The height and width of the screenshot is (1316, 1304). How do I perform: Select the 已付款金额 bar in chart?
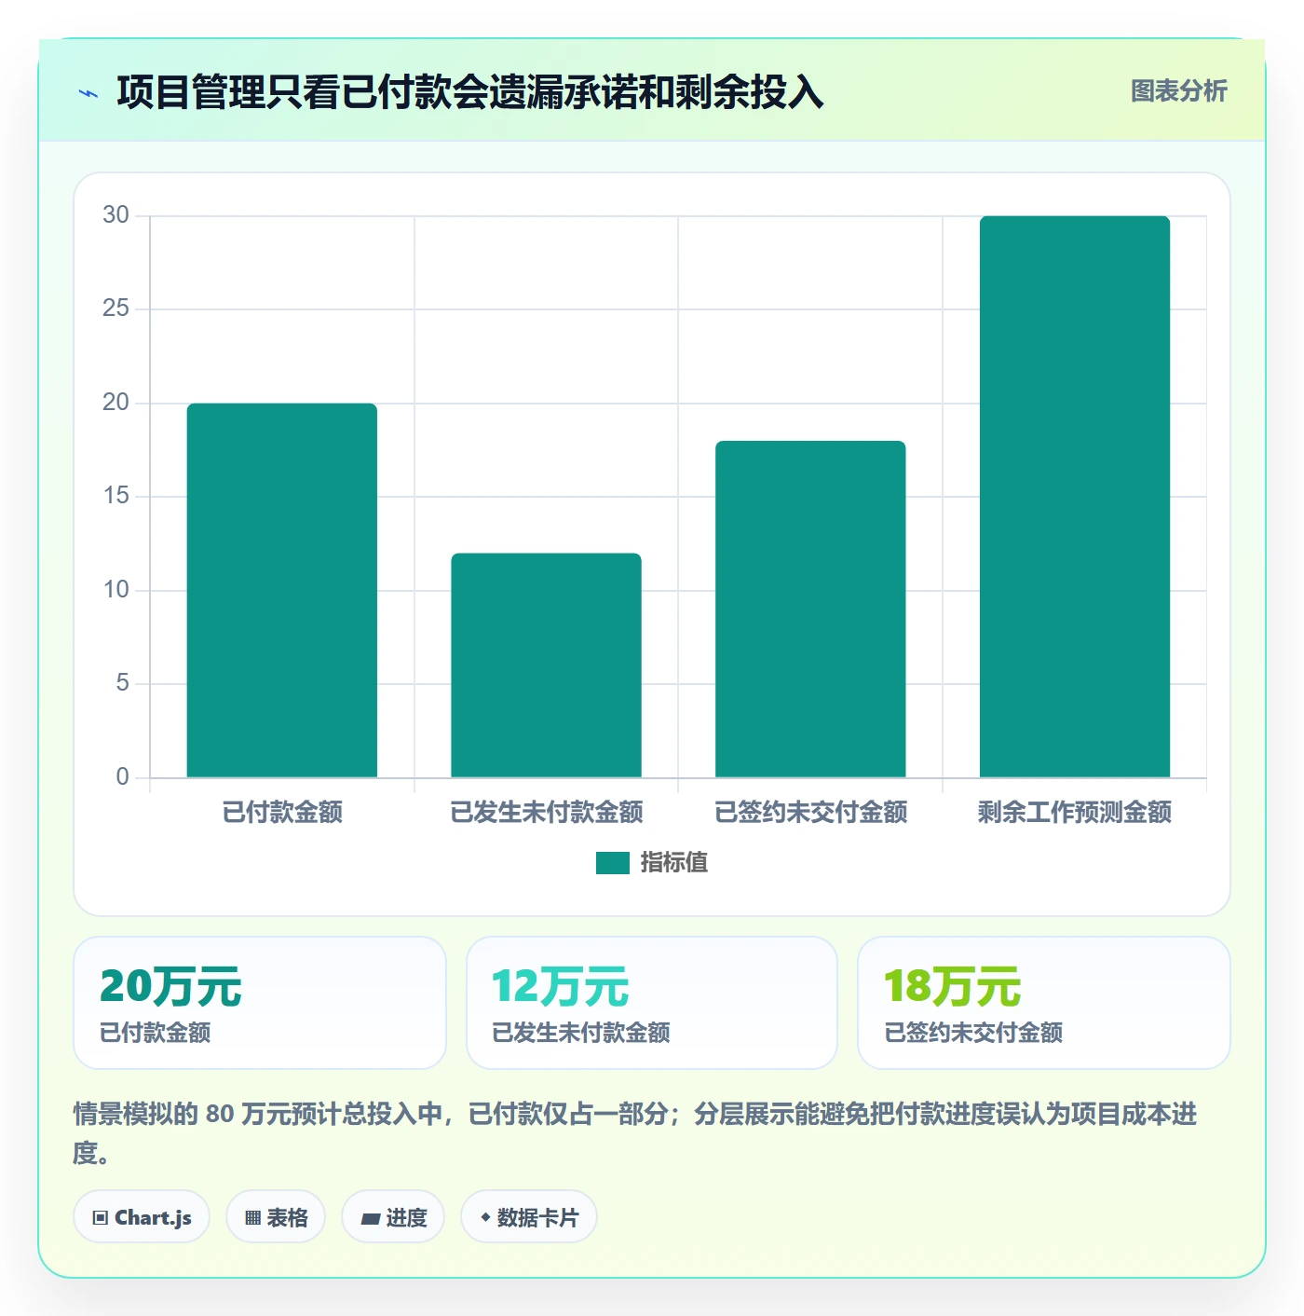tap(282, 590)
